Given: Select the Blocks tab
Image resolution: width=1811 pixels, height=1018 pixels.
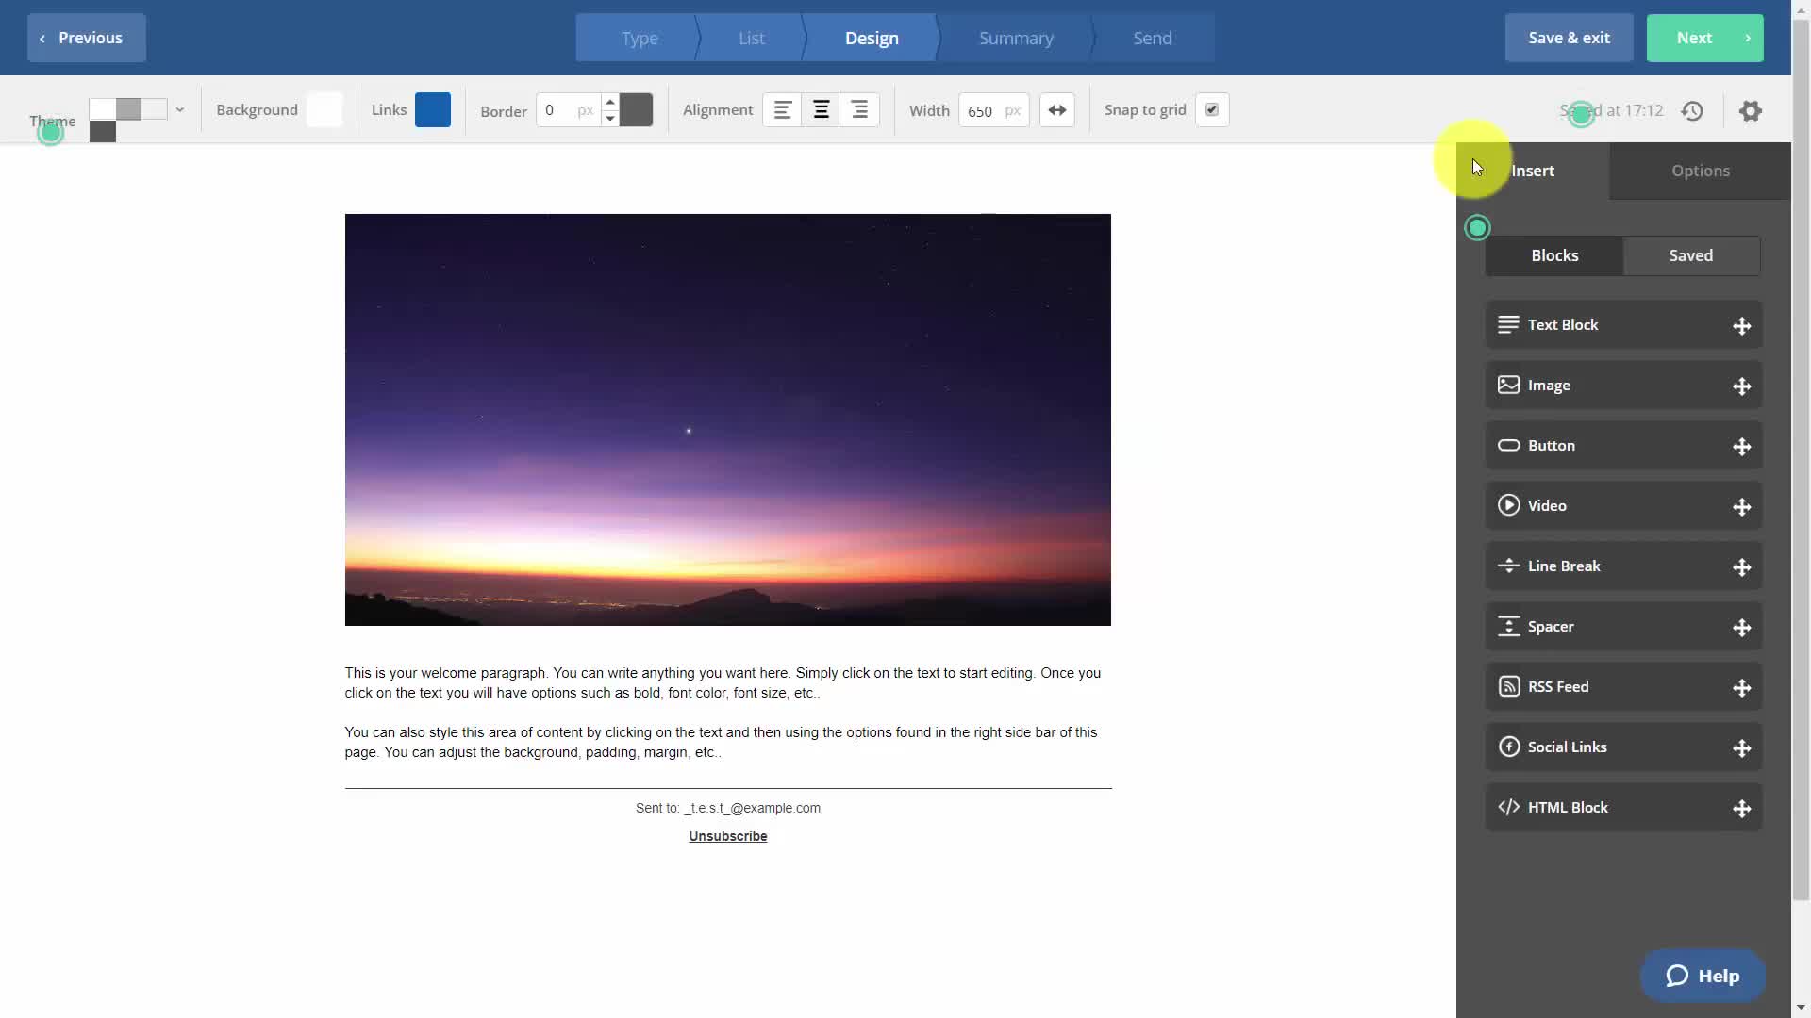Looking at the screenshot, I should tap(1554, 255).
